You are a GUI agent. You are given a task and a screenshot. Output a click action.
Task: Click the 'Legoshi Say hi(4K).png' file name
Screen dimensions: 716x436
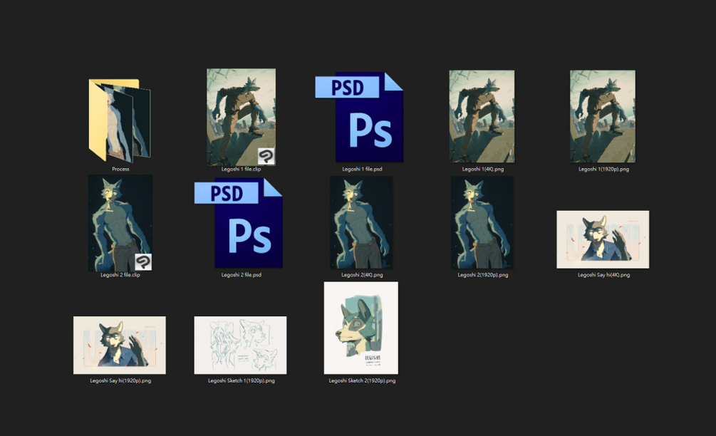[603, 275]
